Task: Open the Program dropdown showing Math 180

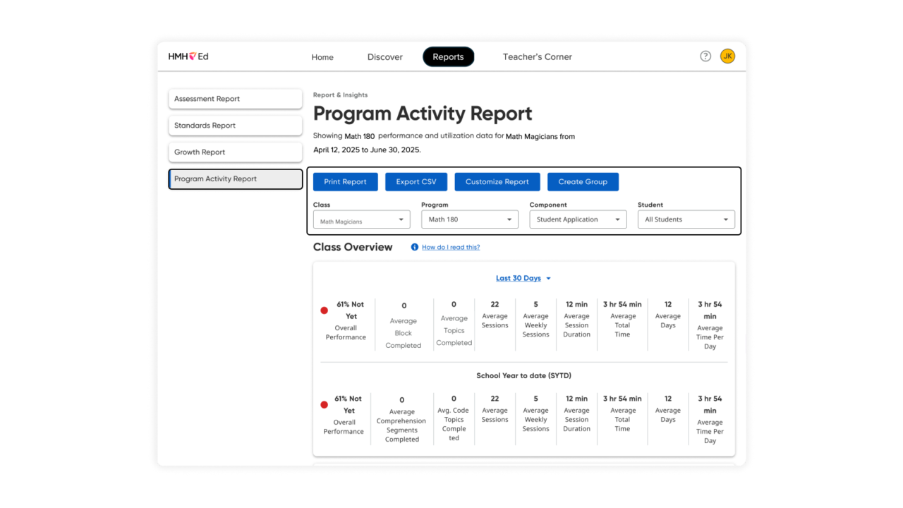Action: point(470,219)
